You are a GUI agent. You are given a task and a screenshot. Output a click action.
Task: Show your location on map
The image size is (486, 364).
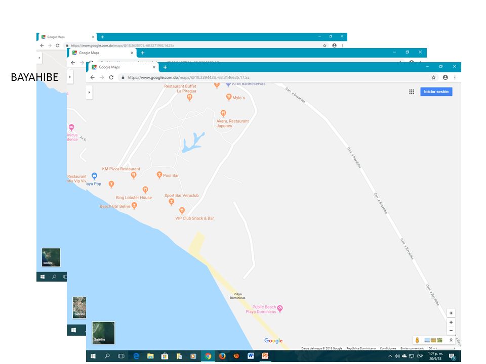click(451, 313)
